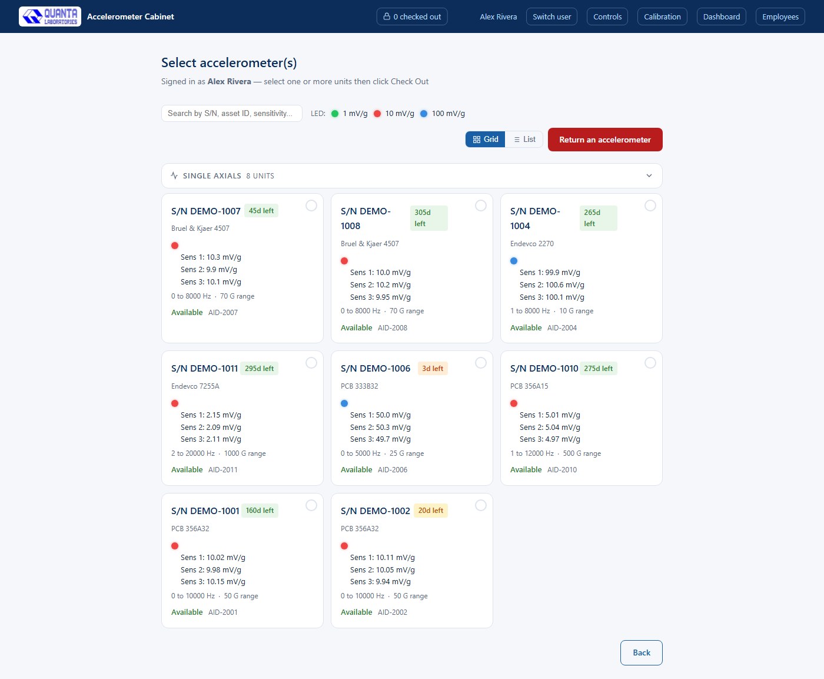Viewport: 824px width, 679px height.
Task: Switch to Grid view
Action: (x=486, y=140)
